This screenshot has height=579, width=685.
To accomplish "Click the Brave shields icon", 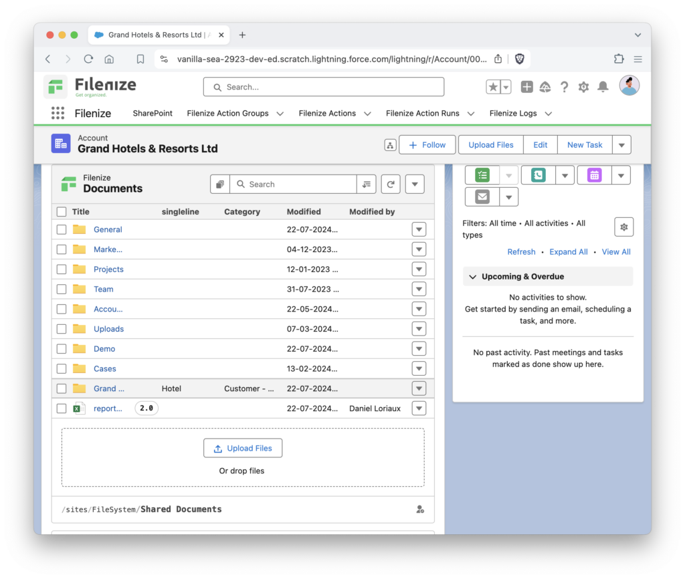I will (519, 59).
